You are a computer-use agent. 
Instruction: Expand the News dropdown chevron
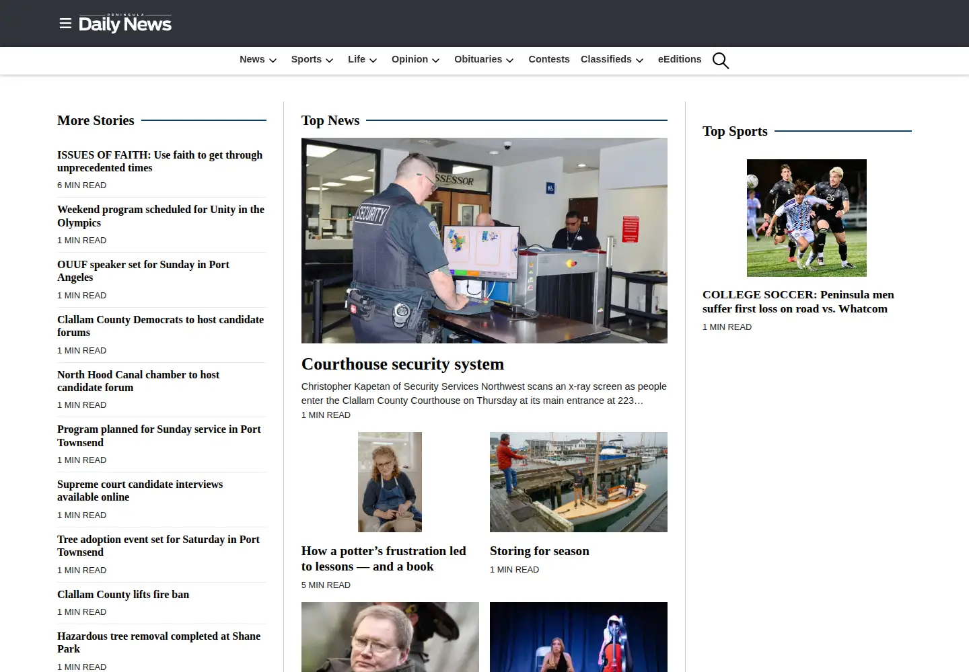coord(273,60)
